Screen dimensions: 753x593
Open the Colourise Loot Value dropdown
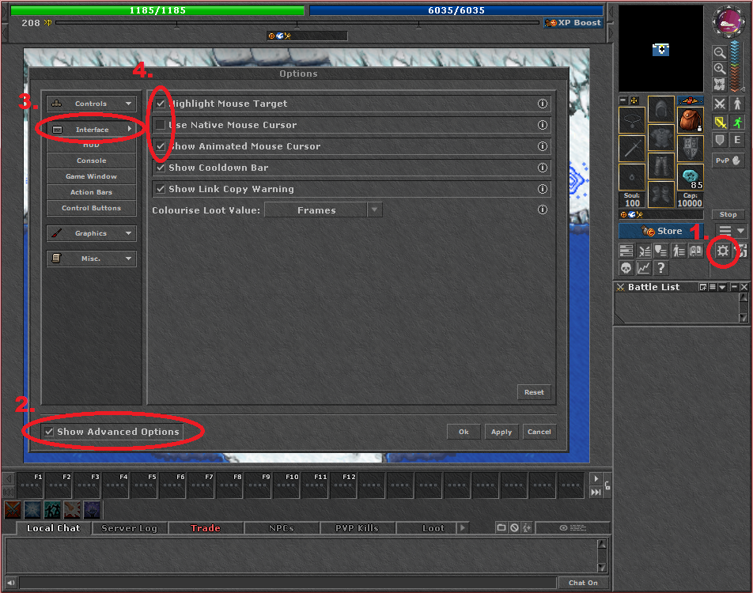(x=323, y=210)
